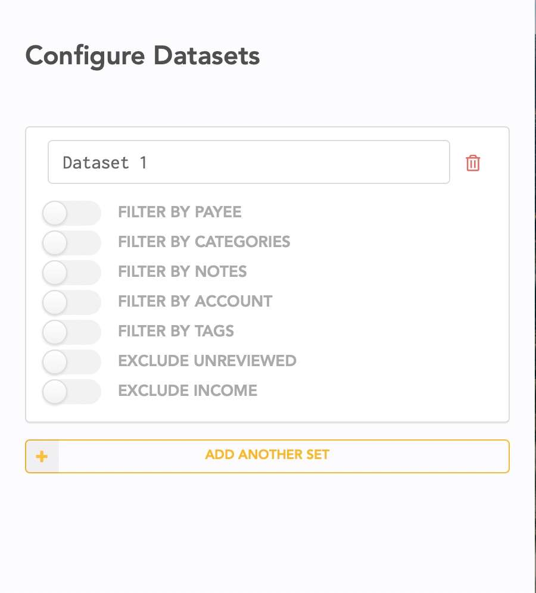Enable the Filter by Tags switch

[x=71, y=332]
